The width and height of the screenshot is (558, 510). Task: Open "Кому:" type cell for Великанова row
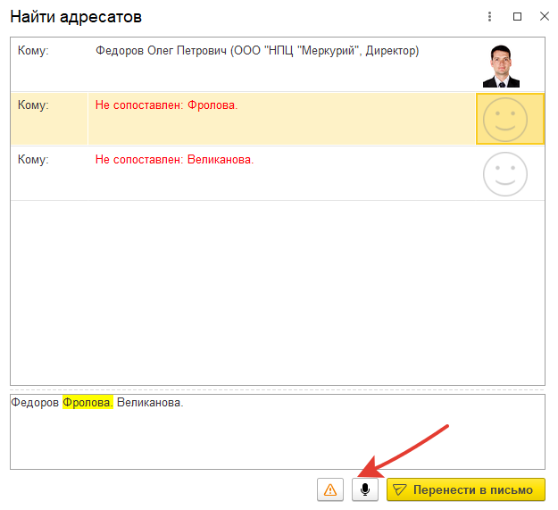pos(34,160)
